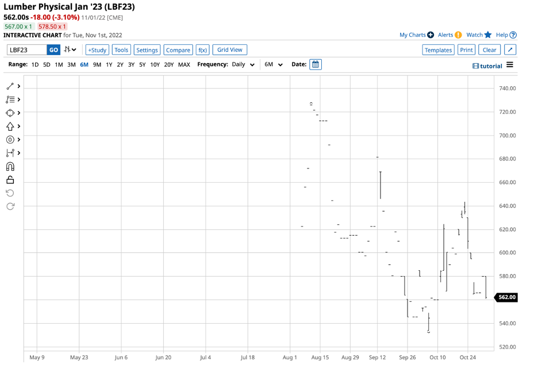The width and height of the screenshot is (538, 368).
Task: Open the chart type dropdown
Action: coord(71,50)
